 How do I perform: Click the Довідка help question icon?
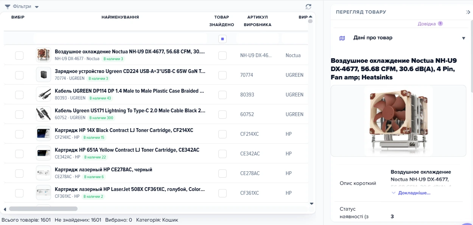[x=440, y=23]
